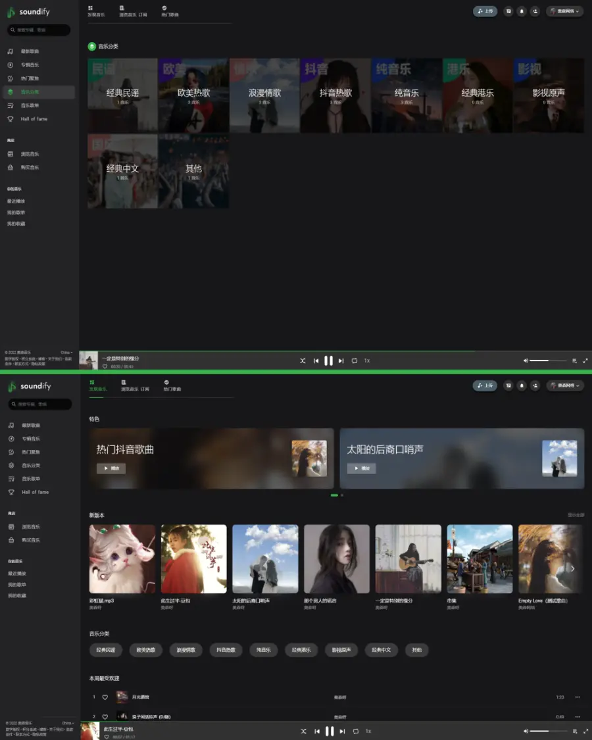592x740 pixels.
Task: Open 1x speed menu in 此生过半-豆包 player
Action: (x=368, y=731)
